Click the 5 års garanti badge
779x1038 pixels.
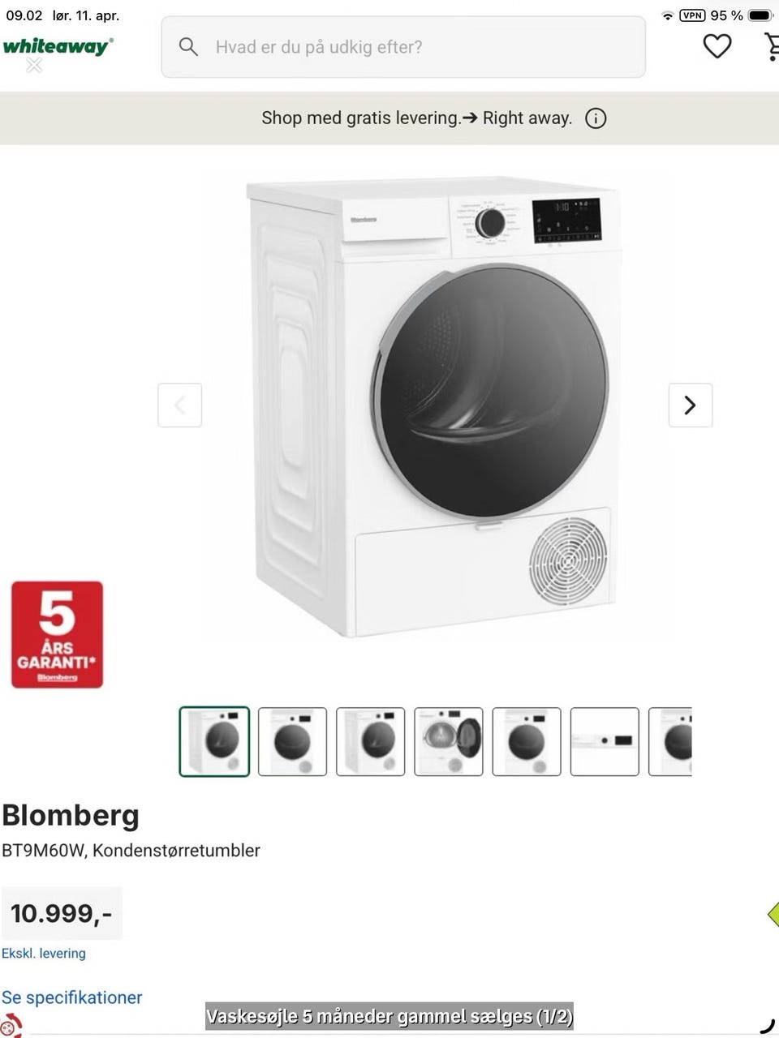tap(57, 634)
